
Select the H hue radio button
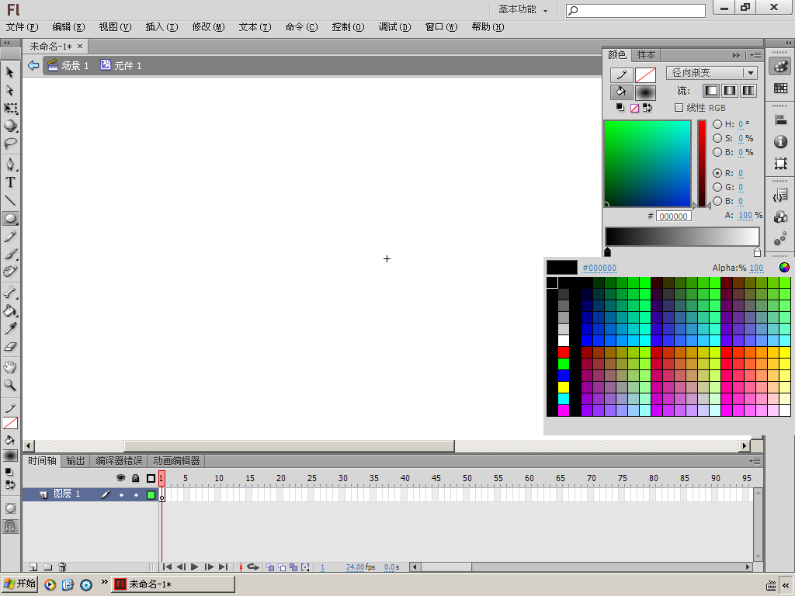pos(717,124)
